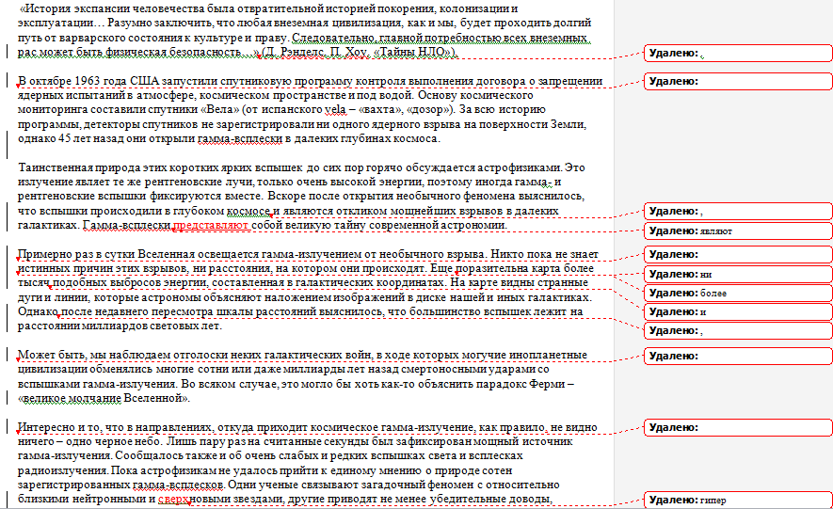This screenshot has height=509, width=833.
Task: Click the inserted red word 'представляют'
Action: 211,225
